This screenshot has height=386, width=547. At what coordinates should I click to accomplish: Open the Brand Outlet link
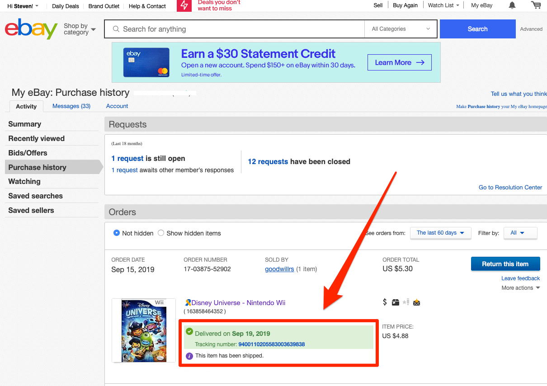point(104,6)
